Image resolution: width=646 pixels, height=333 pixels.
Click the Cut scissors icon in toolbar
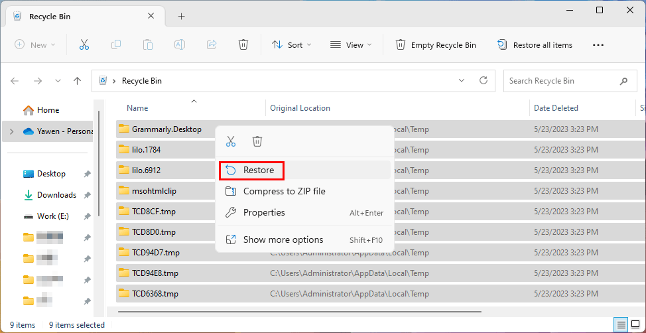(84, 45)
